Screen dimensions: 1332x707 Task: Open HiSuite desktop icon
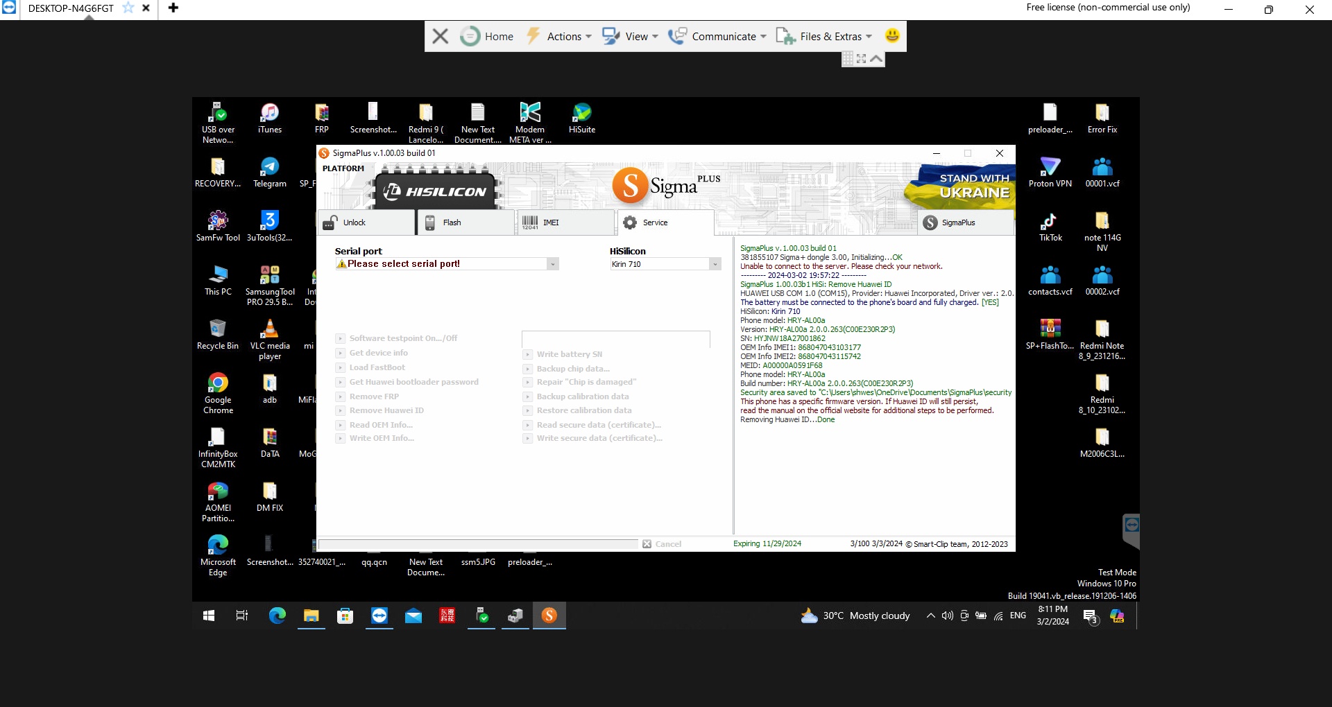pyautogui.click(x=582, y=118)
